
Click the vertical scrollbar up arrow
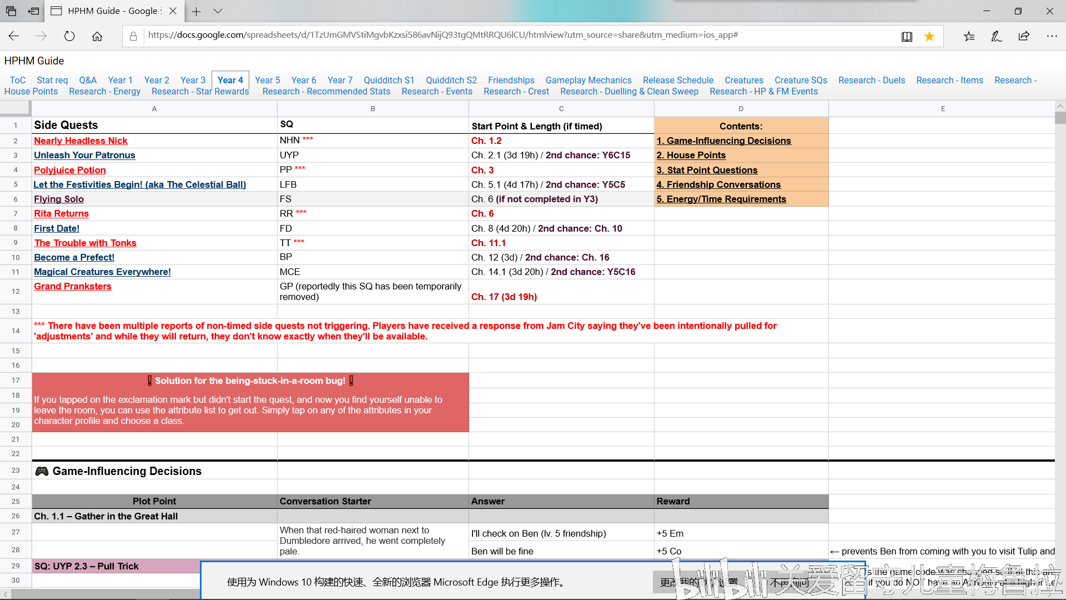pos(1060,106)
